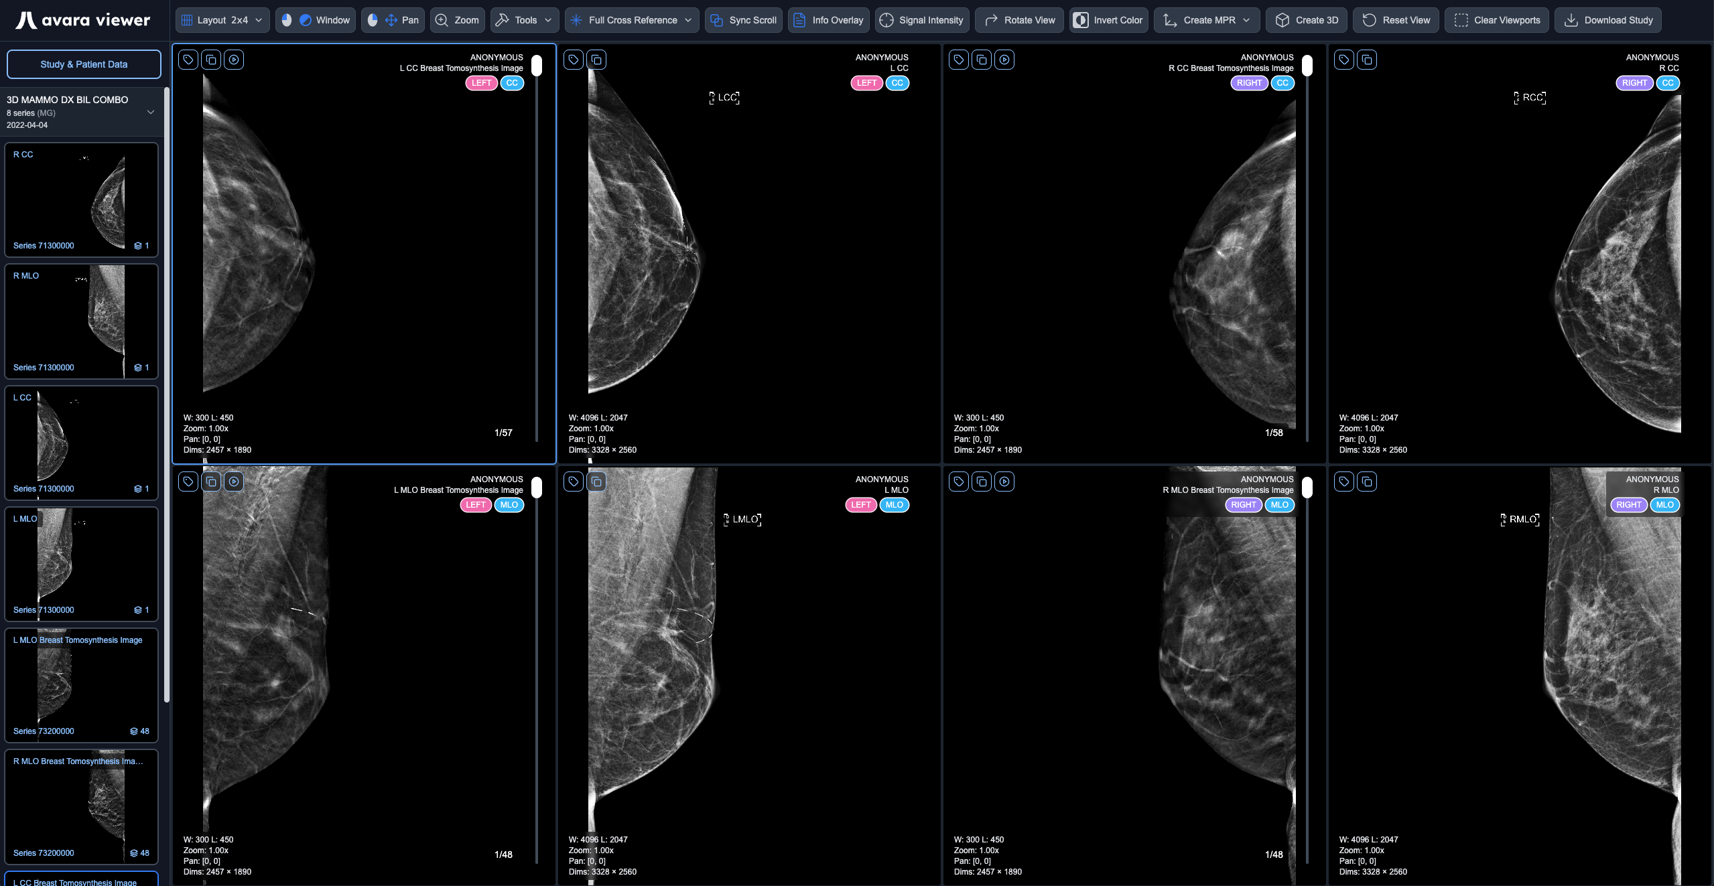Toggle the Info Overlay
1714x886 pixels.
828,19
